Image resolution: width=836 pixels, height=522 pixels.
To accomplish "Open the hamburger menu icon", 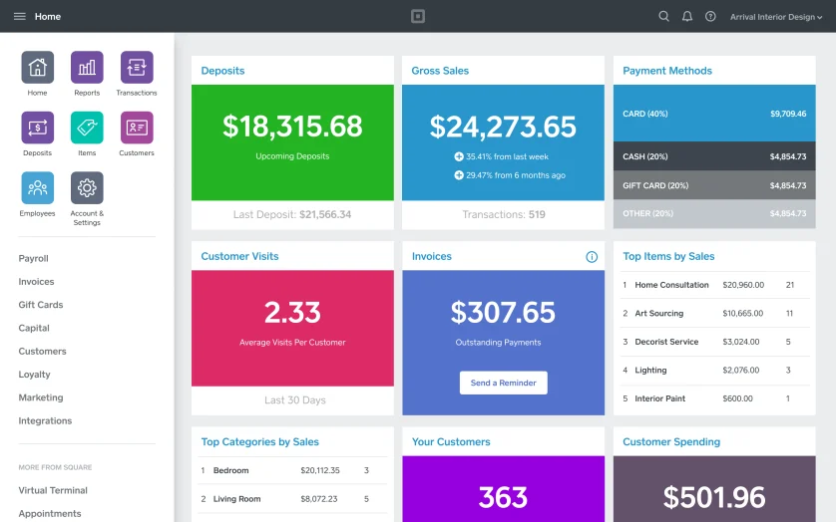I will tap(20, 17).
